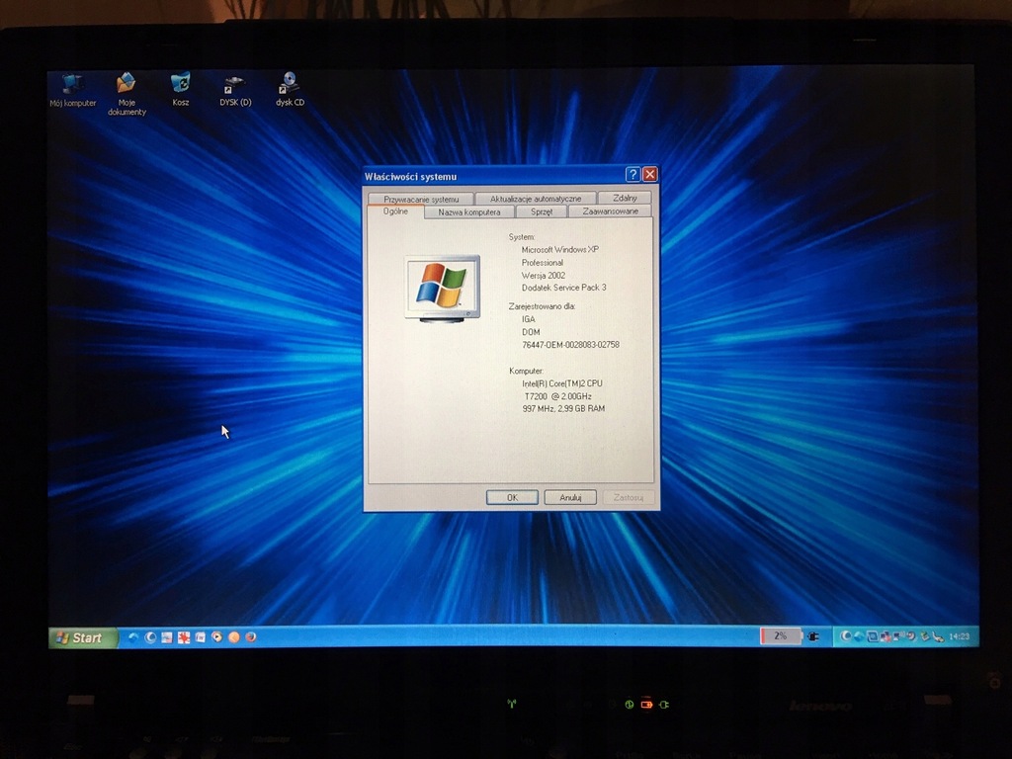Click the media player quick launch icon

tap(216, 637)
